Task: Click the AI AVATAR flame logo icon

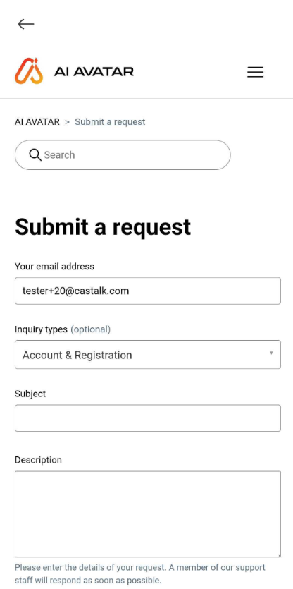Action: 29,71
